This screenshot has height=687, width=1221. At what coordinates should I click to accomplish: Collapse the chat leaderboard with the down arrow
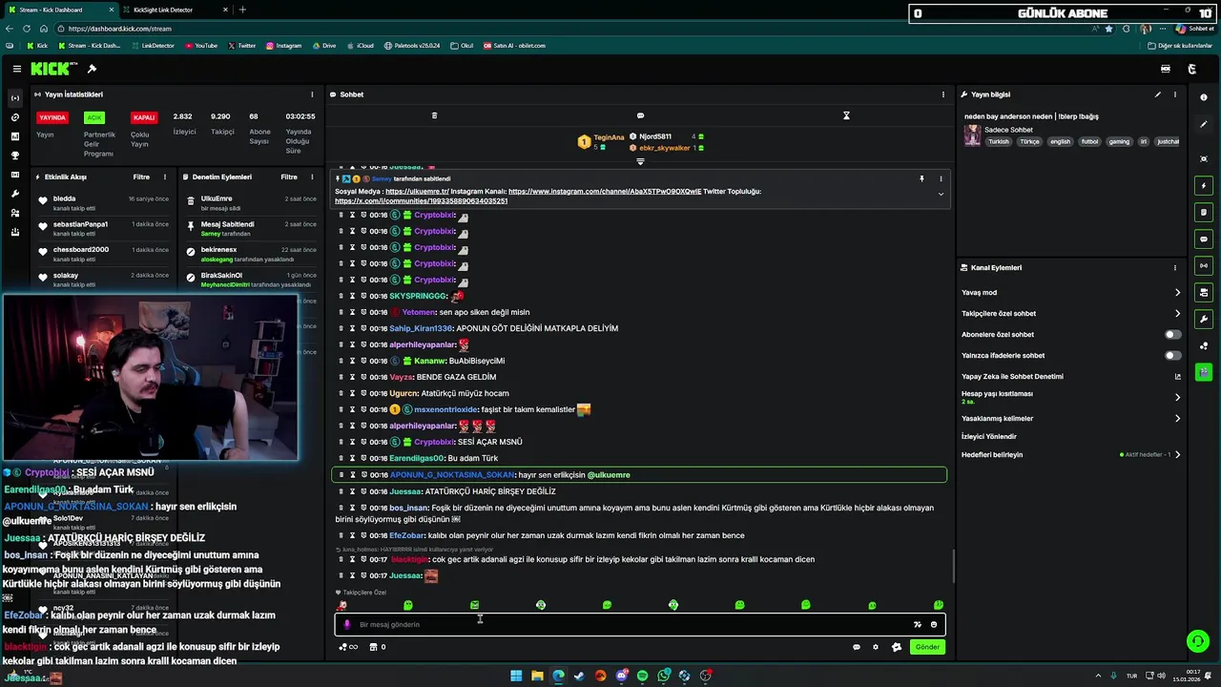tap(640, 161)
